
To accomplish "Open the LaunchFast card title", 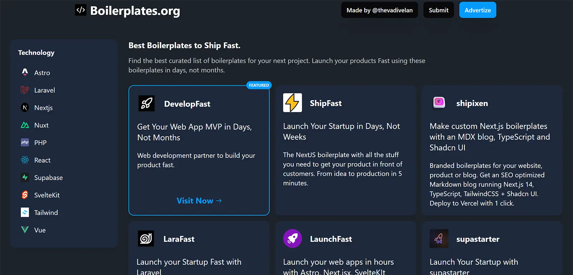I will [x=331, y=239].
